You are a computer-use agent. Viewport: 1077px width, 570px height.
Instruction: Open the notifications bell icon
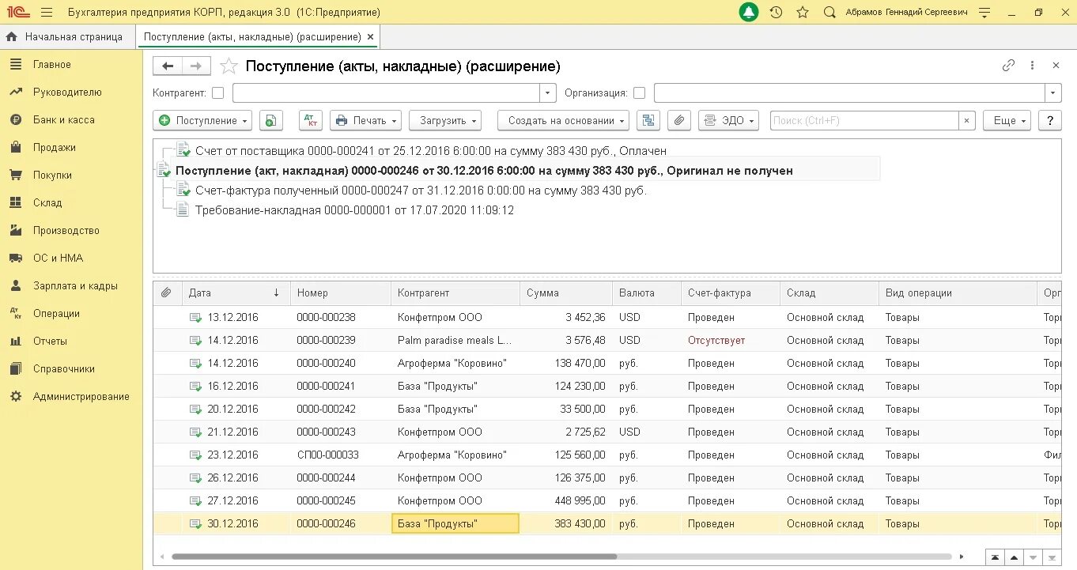[749, 13]
